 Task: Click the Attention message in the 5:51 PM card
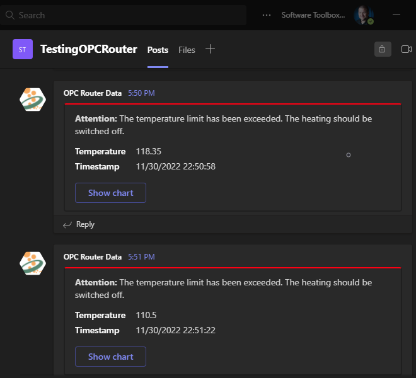tap(223, 289)
